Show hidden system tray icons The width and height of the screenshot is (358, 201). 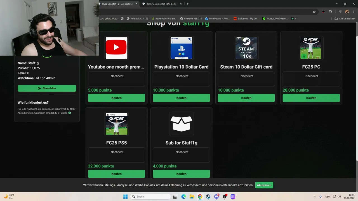click(314, 197)
